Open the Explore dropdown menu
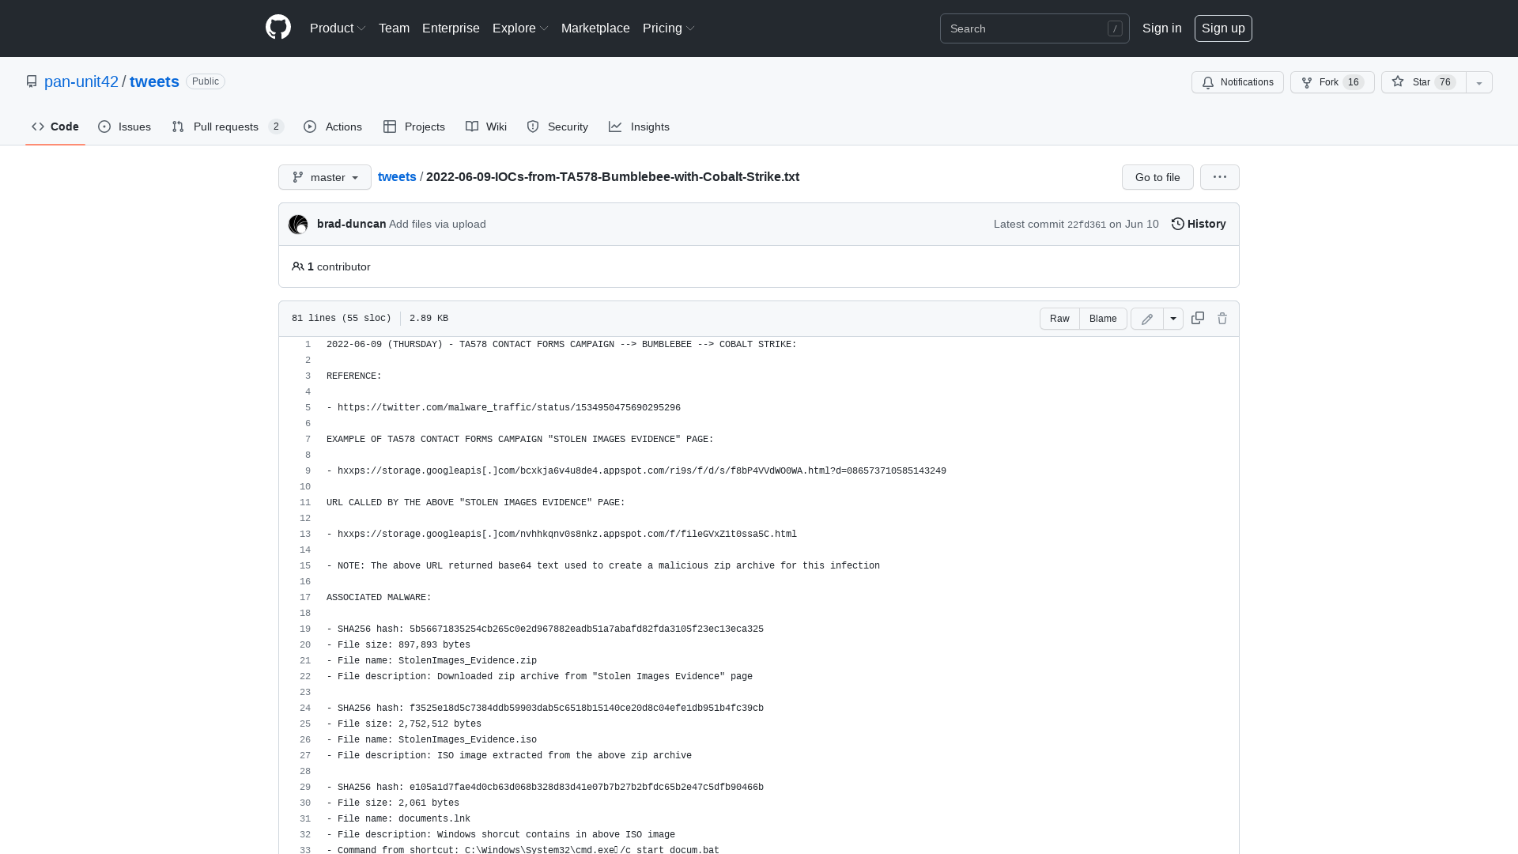The height and width of the screenshot is (854, 1518). click(x=519, y=28)
